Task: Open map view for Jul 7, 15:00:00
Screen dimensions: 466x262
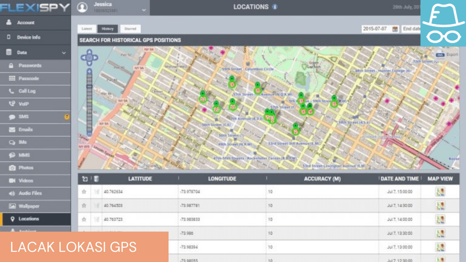Action: 441,192
